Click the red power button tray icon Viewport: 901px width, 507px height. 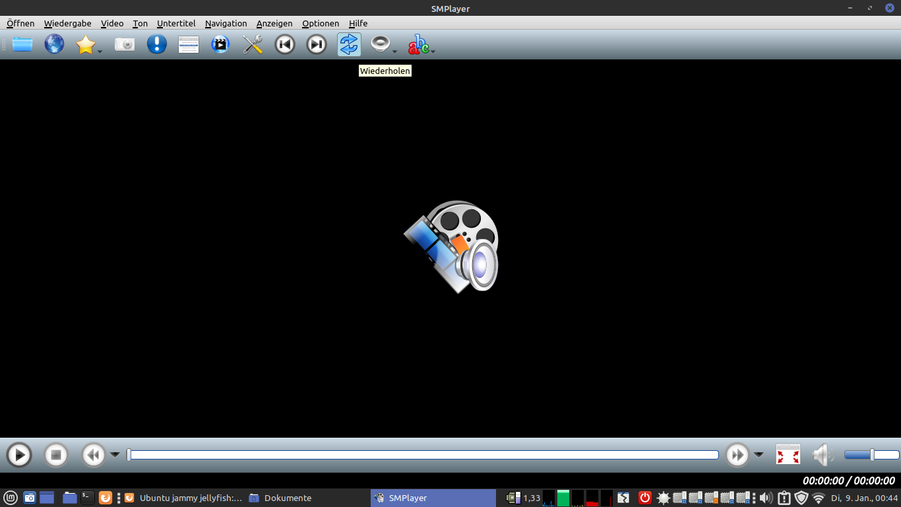click(x=645, y=498)
